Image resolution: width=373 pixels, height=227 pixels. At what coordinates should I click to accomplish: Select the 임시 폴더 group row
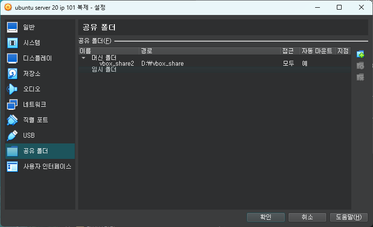(x=215, y=70)
